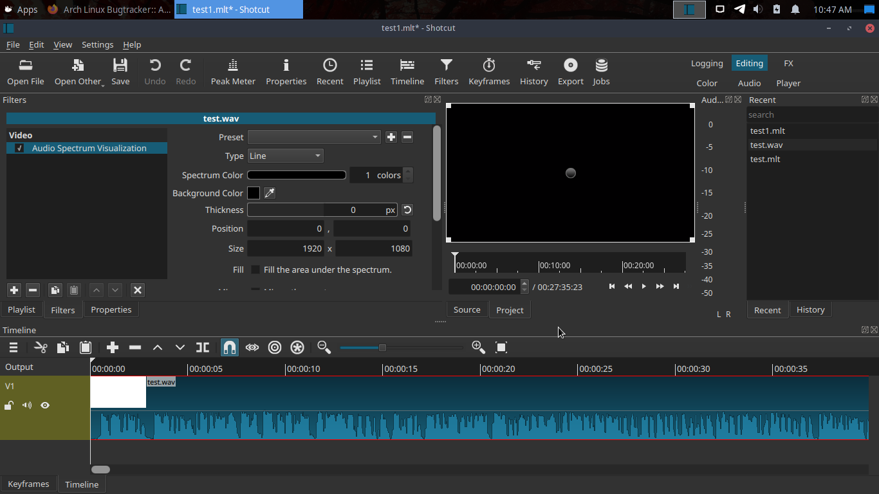The image size is (879, 494).
Task: Open the Preset dropdown
Action: click(x=314, y=137)
